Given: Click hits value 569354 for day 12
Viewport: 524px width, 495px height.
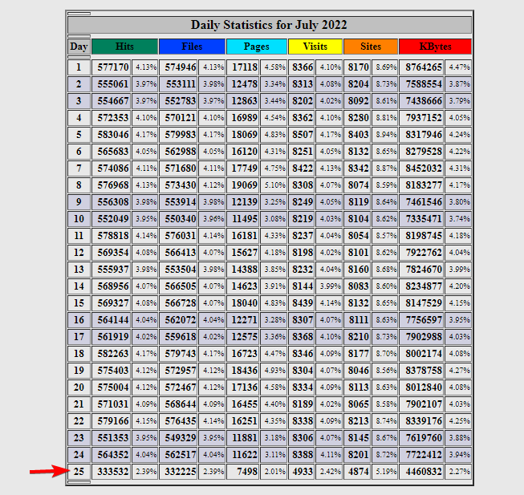Looking at the screenshot, I should pyautogui.click(x=112, y=252).
